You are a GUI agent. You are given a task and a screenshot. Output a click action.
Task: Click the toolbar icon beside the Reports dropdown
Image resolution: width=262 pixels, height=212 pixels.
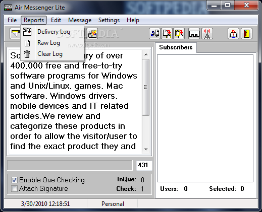(x=92, y=34)
